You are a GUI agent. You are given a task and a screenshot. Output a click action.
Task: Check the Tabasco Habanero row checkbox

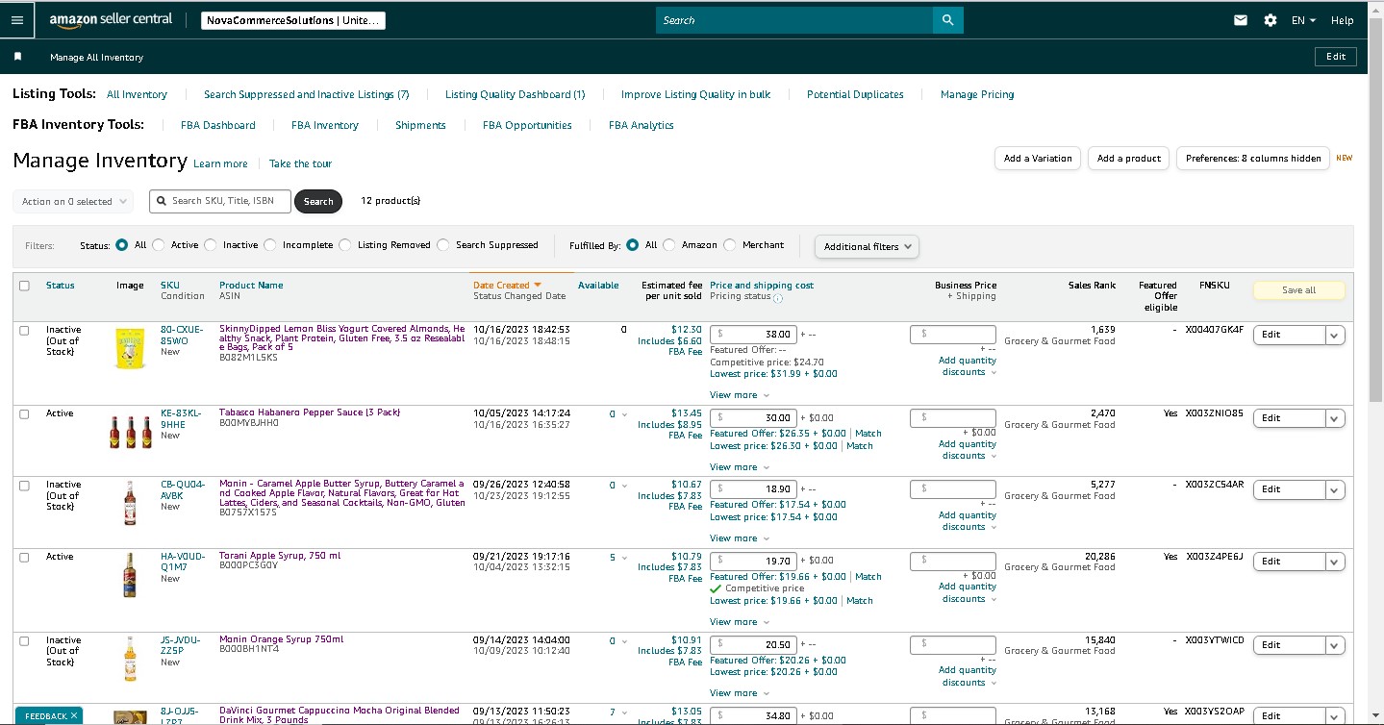pos(24,413)
